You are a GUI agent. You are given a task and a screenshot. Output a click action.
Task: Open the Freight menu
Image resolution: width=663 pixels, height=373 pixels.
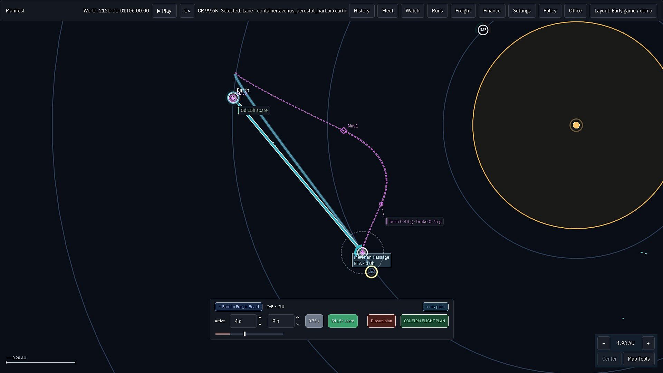pos(463,11)
